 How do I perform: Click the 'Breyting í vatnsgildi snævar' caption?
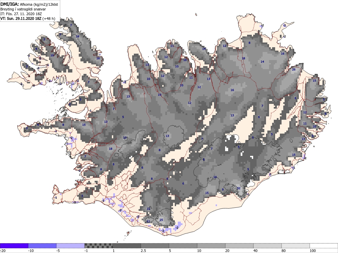pyautogui.click(x=23, y=9)
